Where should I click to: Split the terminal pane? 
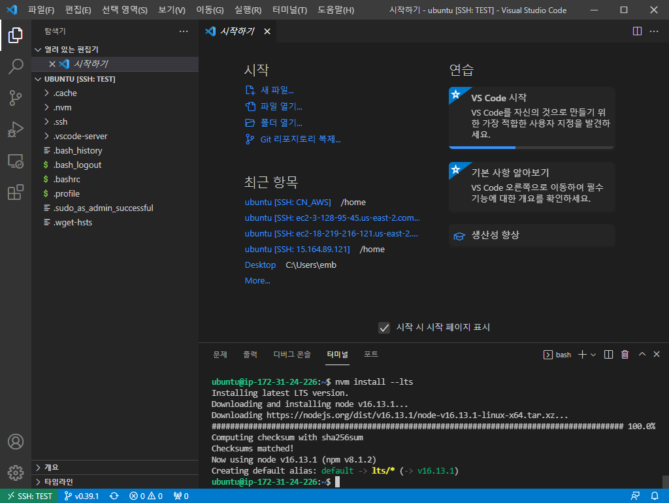pyautogui.click(x=608, y=355)
